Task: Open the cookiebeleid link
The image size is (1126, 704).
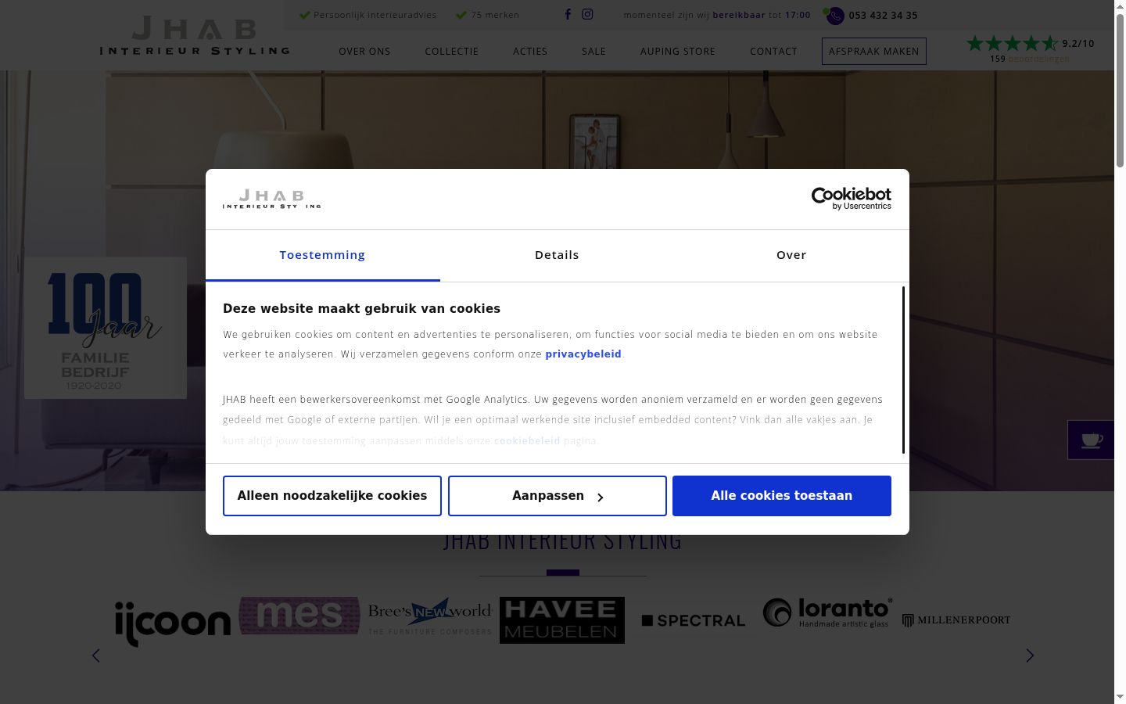Action: [527, 441]
